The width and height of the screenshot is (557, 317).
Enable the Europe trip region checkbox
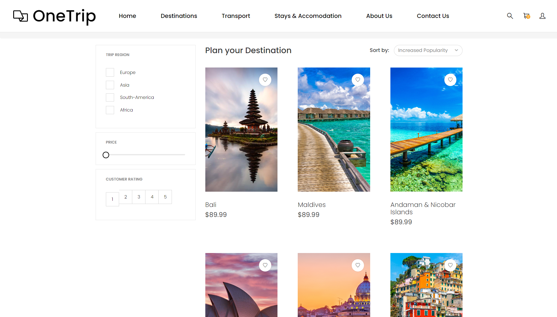pyautogui.click(x=110, y=72)
